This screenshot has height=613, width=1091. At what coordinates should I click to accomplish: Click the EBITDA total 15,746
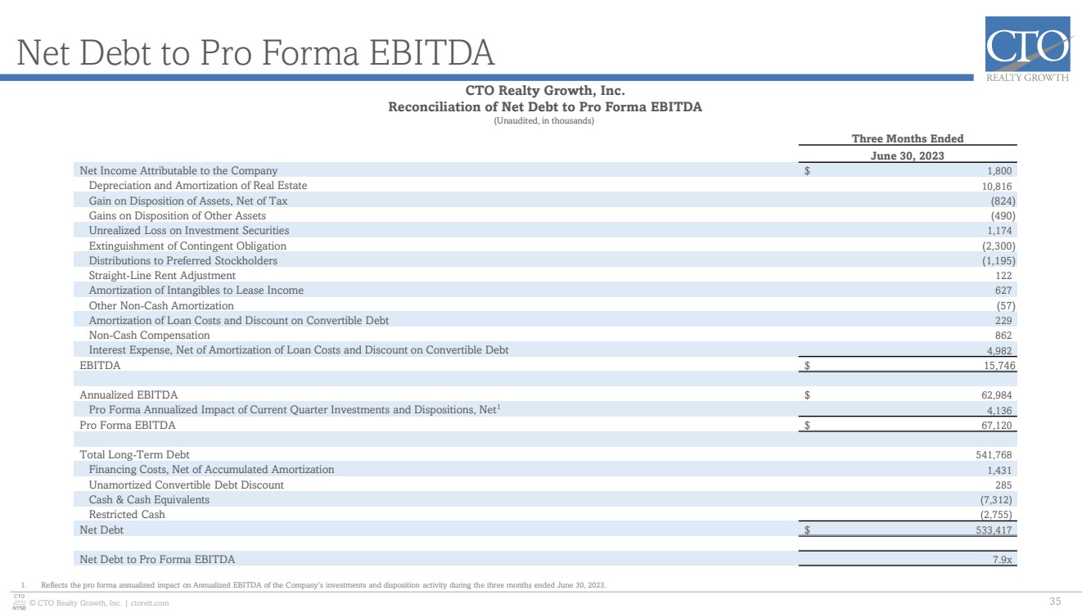(x=998, y=366)
